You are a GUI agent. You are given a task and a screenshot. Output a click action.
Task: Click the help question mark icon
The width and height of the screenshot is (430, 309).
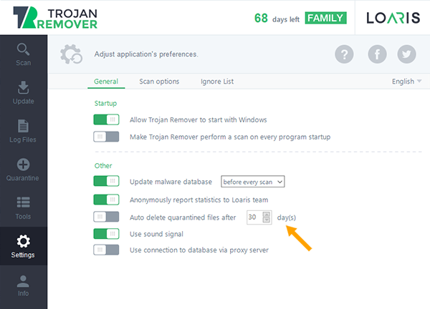click(344, 54)
